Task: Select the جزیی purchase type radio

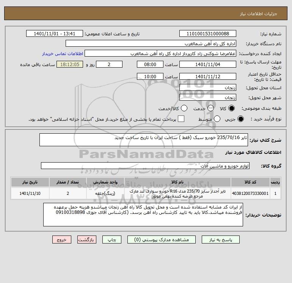Action: pos(240,119)
